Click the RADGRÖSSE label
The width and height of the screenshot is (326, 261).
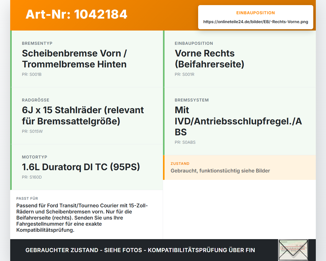36,100
